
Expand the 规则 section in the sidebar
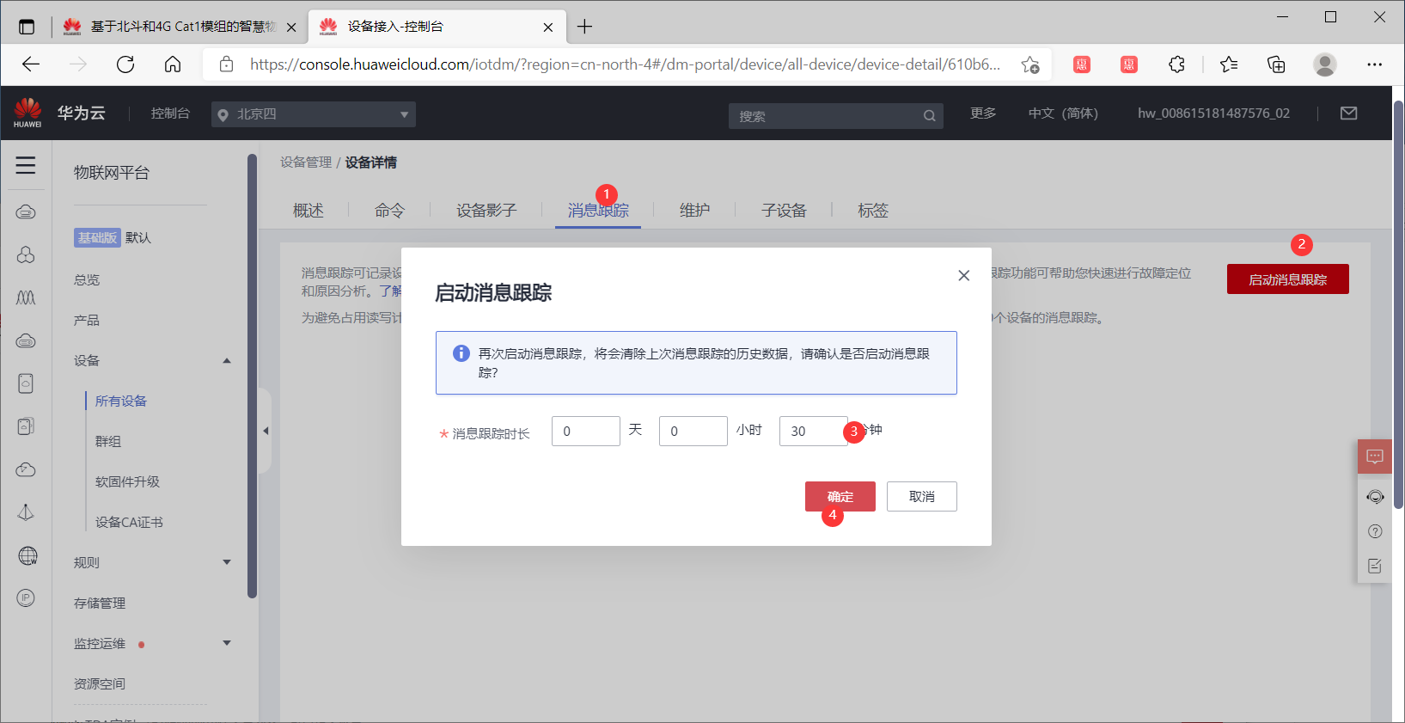click(227, 562)
